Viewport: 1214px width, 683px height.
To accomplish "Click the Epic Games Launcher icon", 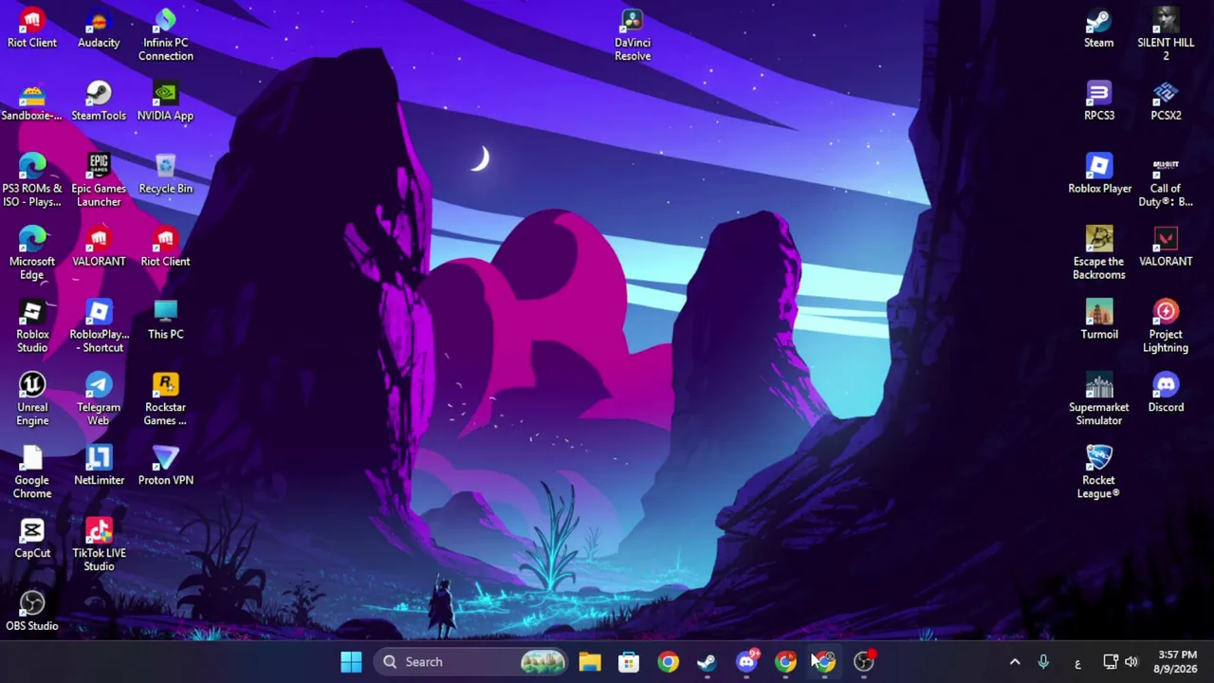I will click(99, 181).
